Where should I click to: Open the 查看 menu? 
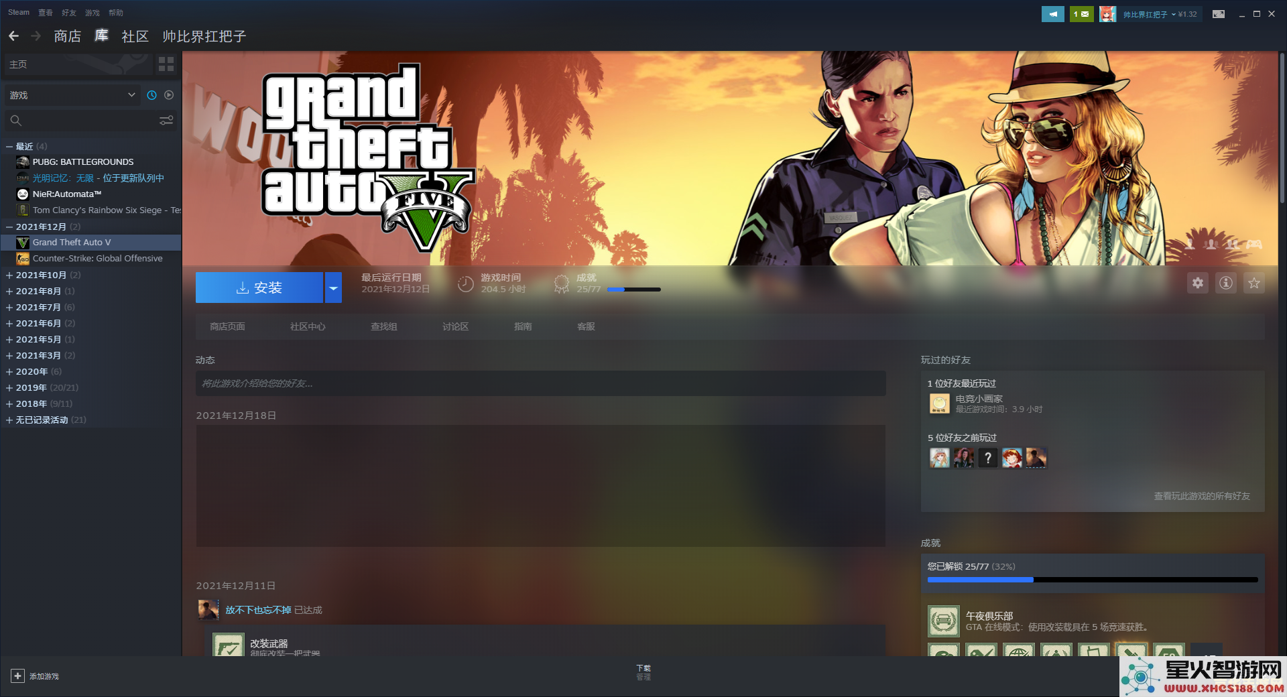click(x=46, y=13)
